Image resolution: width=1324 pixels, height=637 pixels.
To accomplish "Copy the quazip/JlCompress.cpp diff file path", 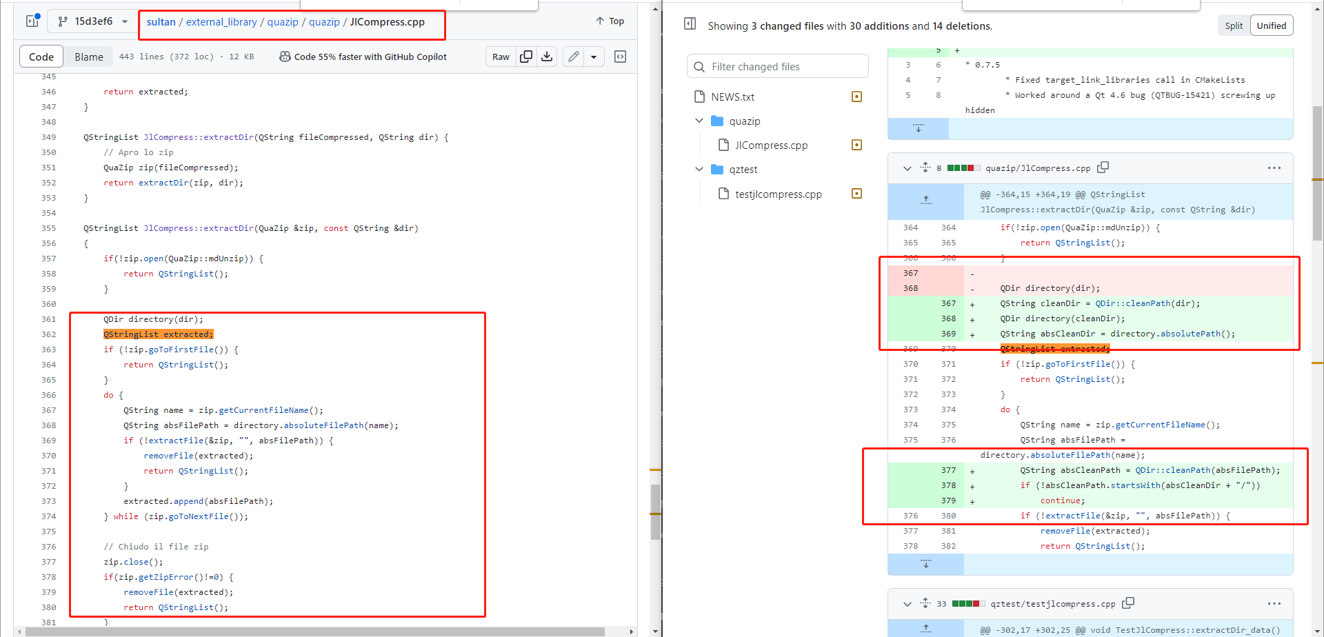I will click(x=1103, y=168).
